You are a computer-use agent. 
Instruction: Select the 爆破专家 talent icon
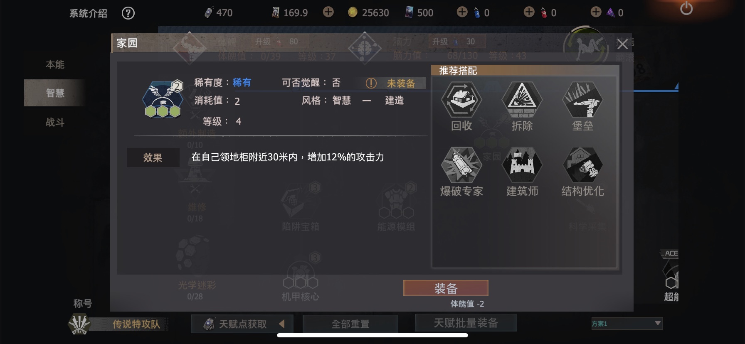461,165
